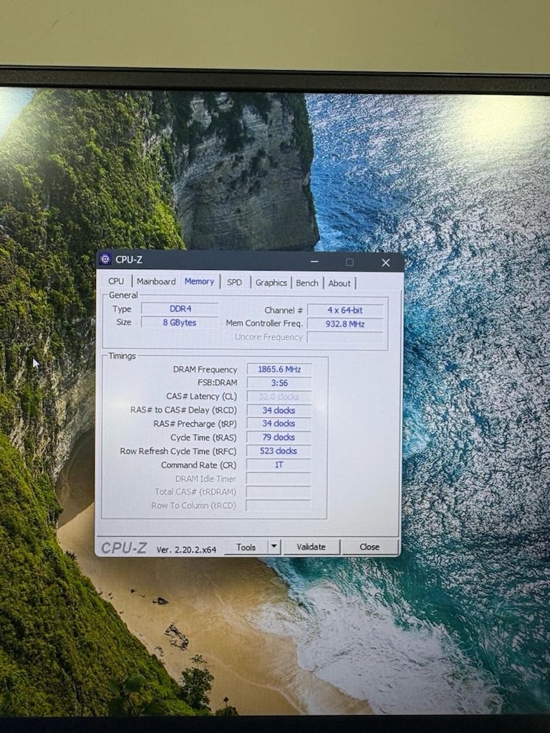Open the Mainboard tab
The height and width of the screenshot is (733, 550).
[156, 281]
